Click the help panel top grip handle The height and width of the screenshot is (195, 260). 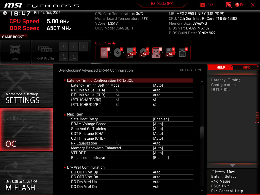[x=233, y=72]
